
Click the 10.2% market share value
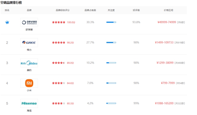90,63
